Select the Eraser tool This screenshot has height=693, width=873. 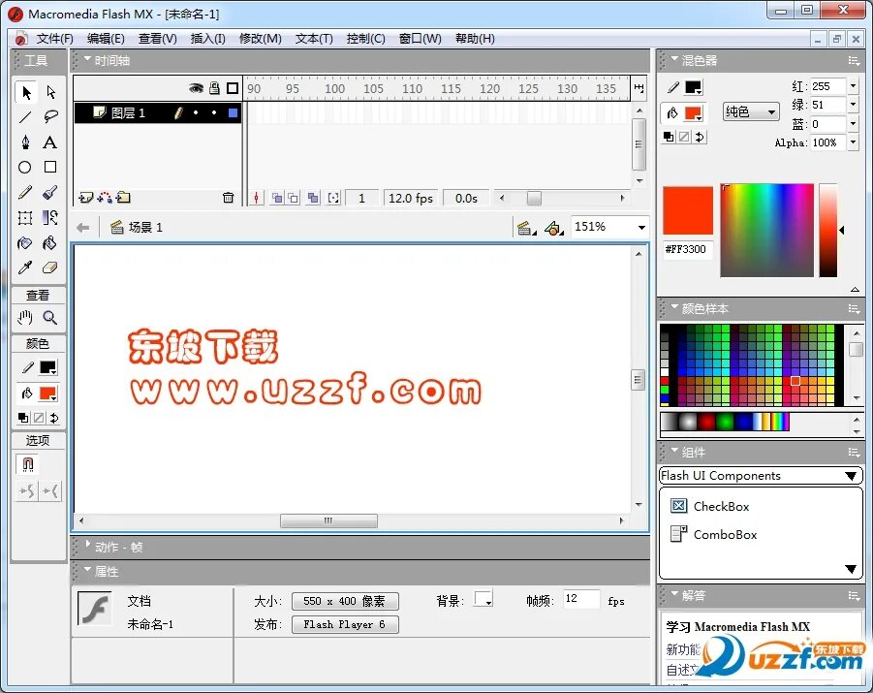[x=50, y=268]
